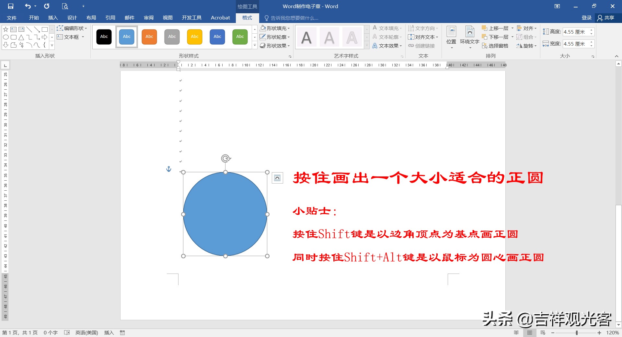Select the oval shape

[x=6, y=37]
